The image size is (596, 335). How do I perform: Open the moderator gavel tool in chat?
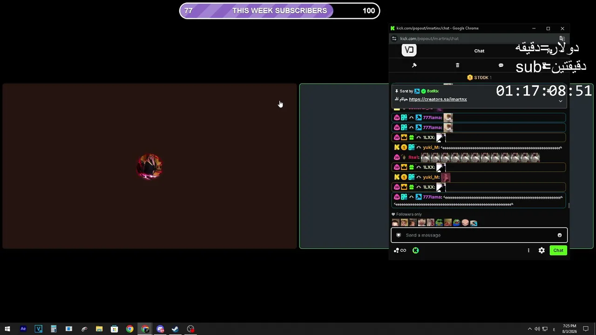click(x=414, y=66)
